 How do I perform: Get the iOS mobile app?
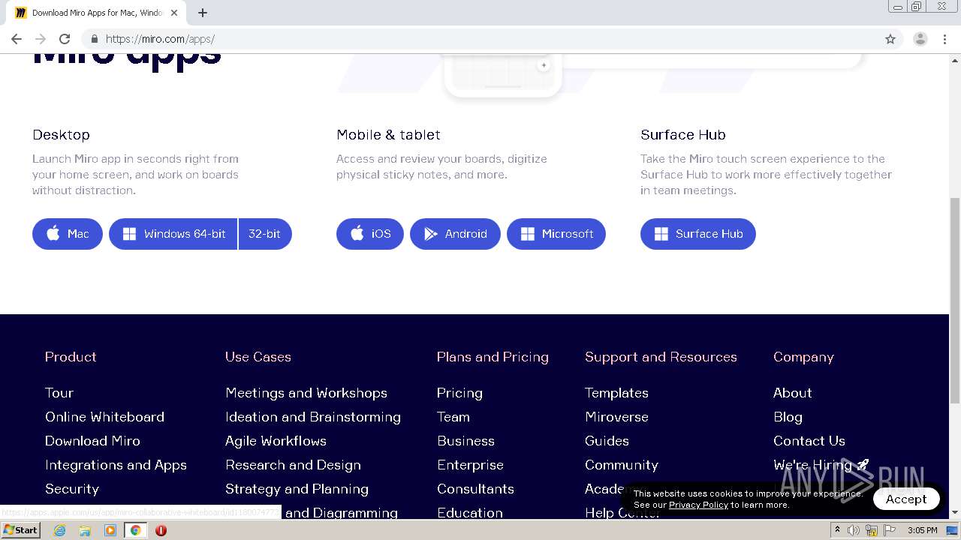(370, 234)
